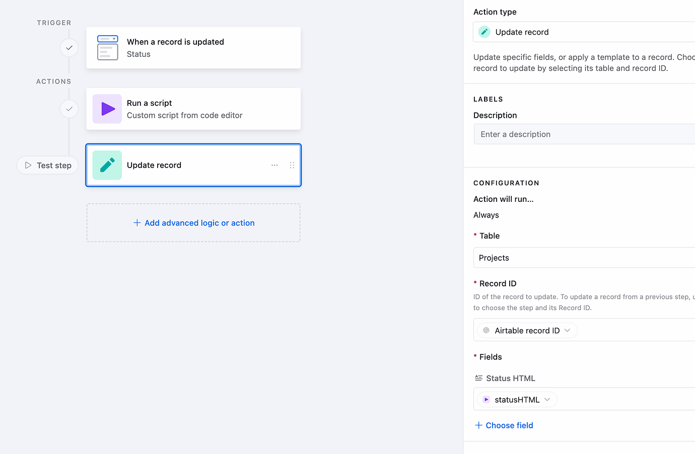Click the script icon in statusHTML token

click(x=486, y=400)
